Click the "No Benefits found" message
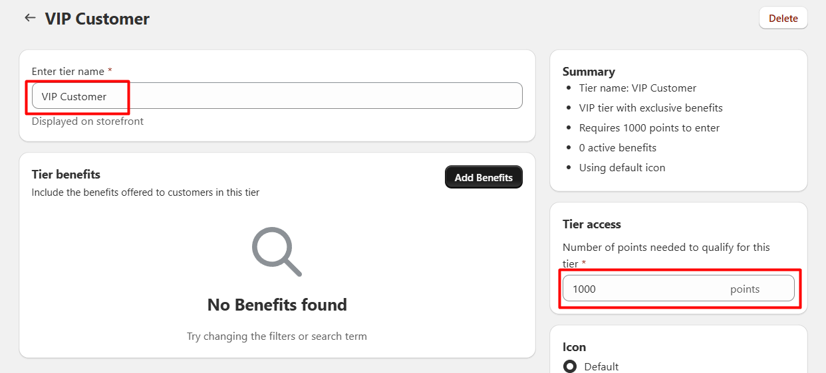The image size is (826, 373). [277, 305]
